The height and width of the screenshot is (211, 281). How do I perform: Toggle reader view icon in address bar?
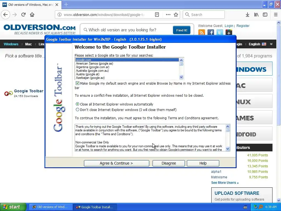(x=157, y=15)
